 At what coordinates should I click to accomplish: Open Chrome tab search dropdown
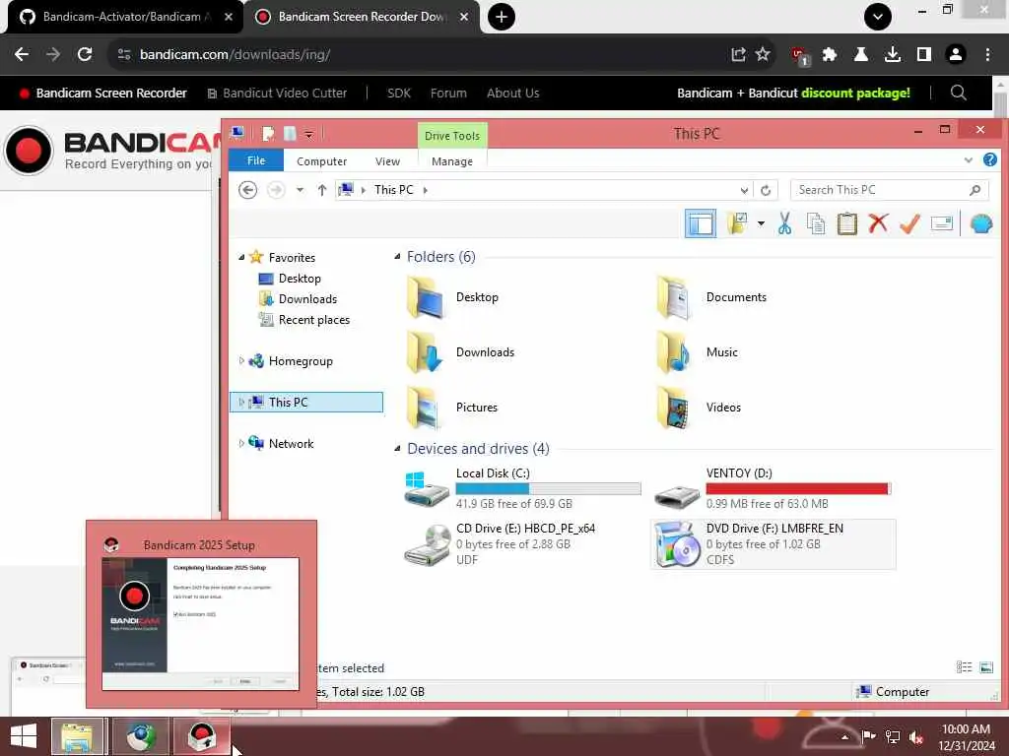878,17
